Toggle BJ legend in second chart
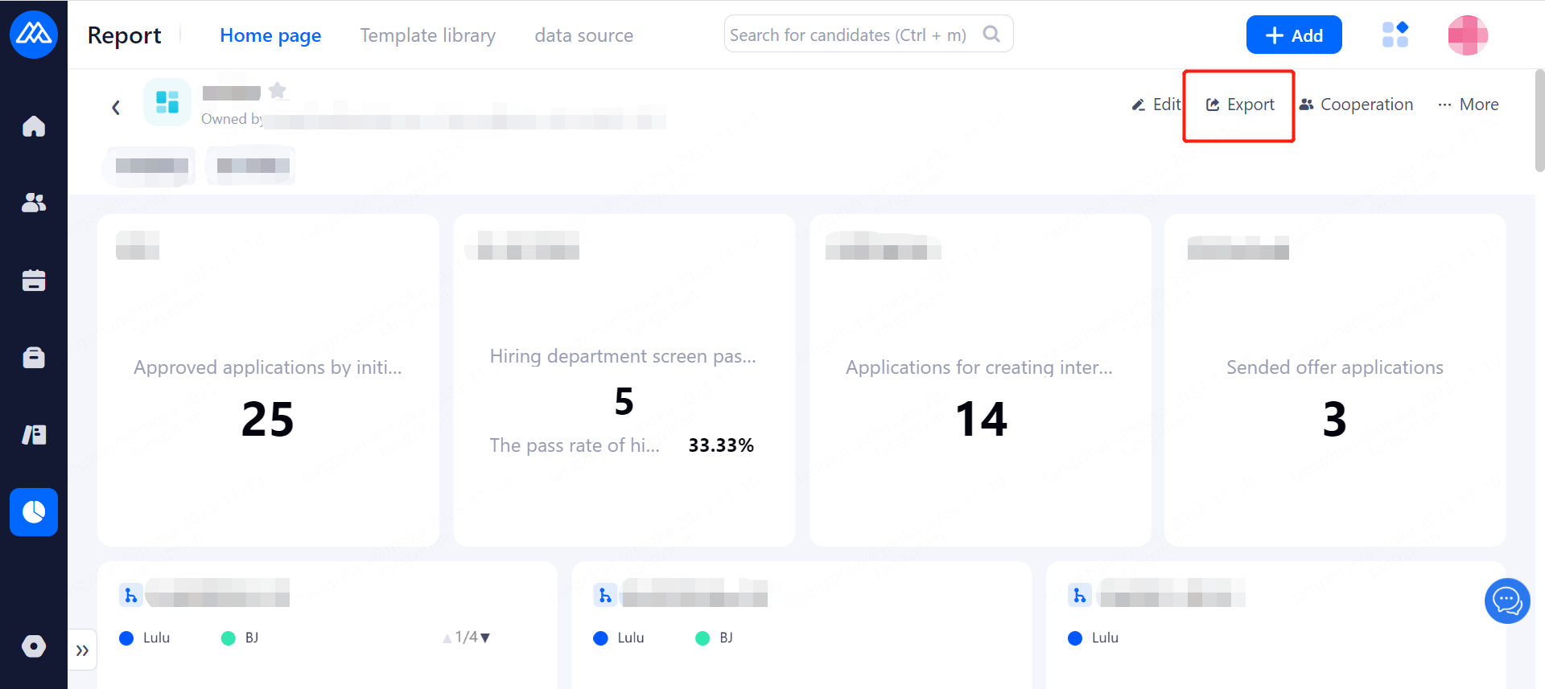The width and height of the screenshot is (1545, 689). [x=715, y=638]
